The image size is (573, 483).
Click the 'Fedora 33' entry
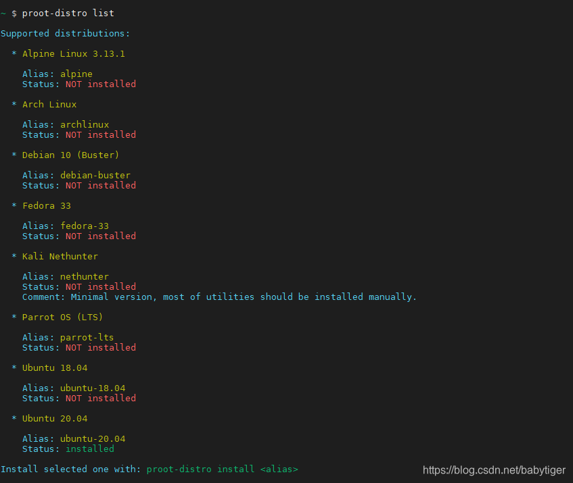click(x=47, y=206)
